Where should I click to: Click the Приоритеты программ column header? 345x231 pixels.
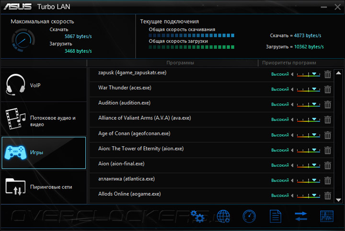[289, 63]
